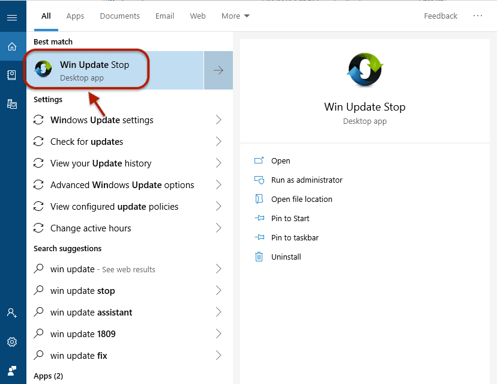
Task: Open the Notebook icon in the sidebar
Action: click(12, 75)
